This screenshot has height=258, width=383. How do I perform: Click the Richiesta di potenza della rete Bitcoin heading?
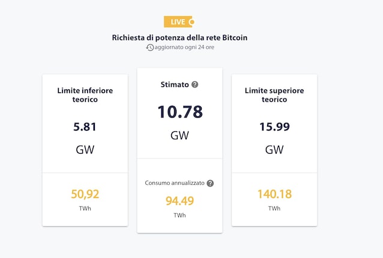(179, 38)
